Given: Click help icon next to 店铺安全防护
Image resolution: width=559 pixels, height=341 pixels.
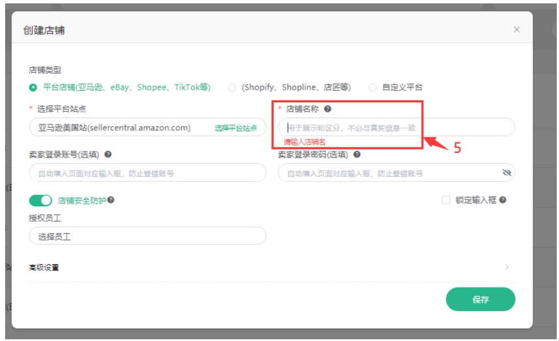Looking at the screenshot, I should click(111, 200).
